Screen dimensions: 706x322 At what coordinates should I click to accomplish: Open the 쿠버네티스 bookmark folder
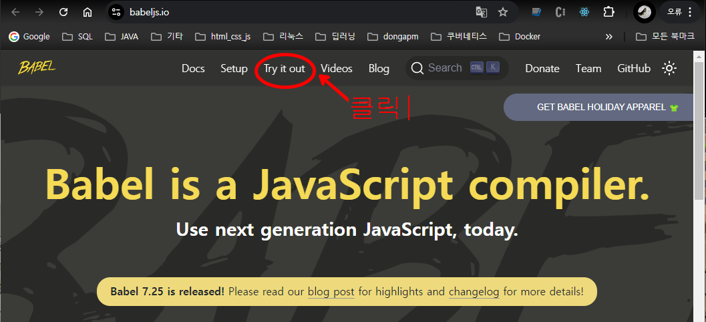tap(459, 37)
